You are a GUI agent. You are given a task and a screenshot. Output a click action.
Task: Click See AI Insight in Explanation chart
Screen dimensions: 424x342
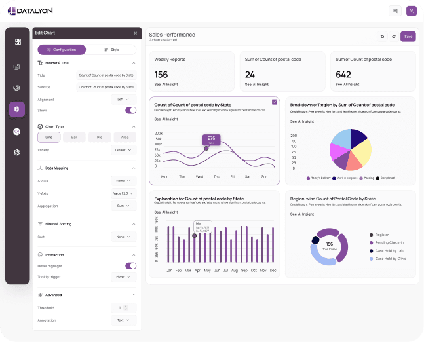[166, 212]
